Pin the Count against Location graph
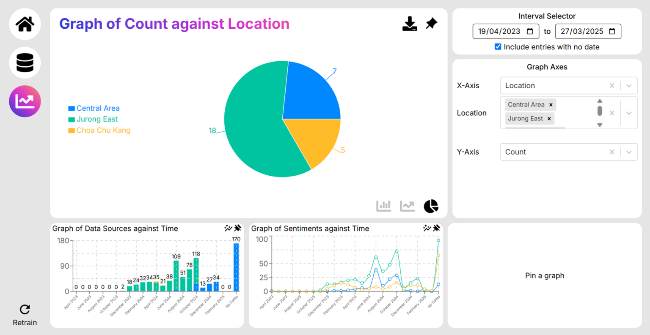 [x=431, y=24]
